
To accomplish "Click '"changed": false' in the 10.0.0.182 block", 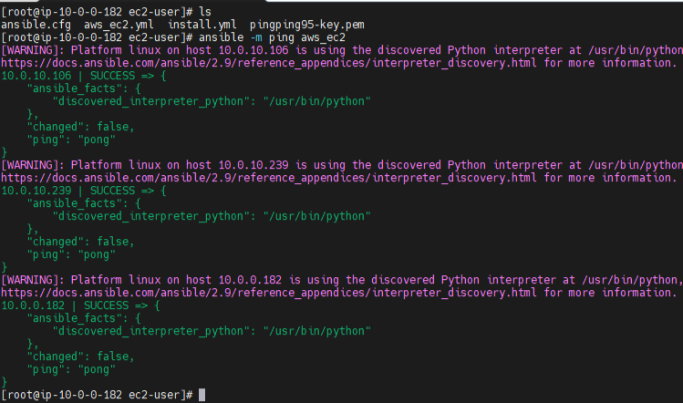I will click(x=80, y=356).
